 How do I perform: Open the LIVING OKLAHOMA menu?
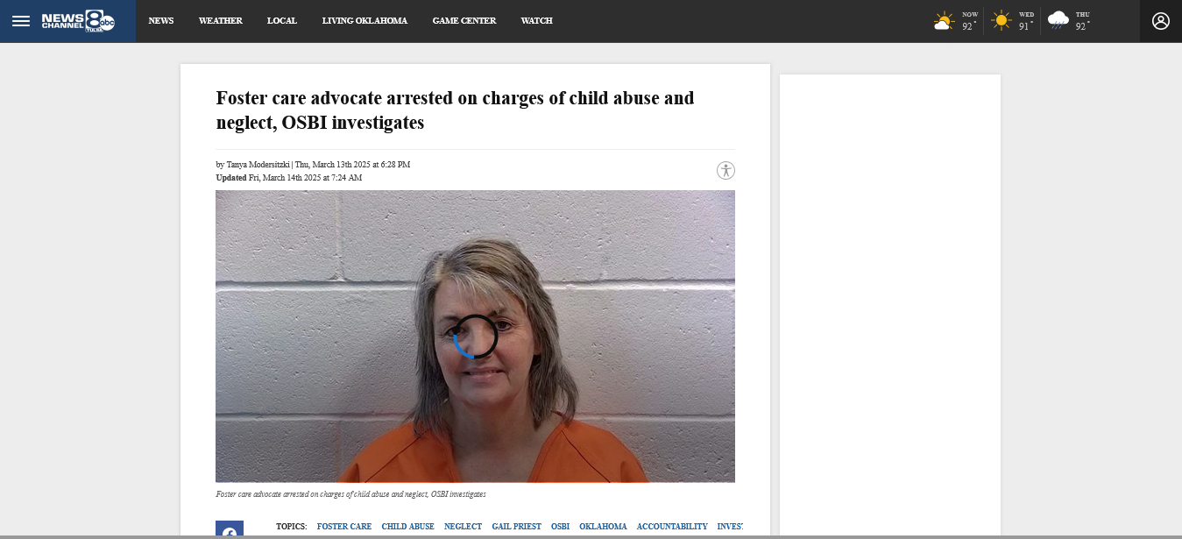365,21
